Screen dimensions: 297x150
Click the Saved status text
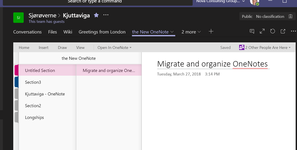coord(225,48)
